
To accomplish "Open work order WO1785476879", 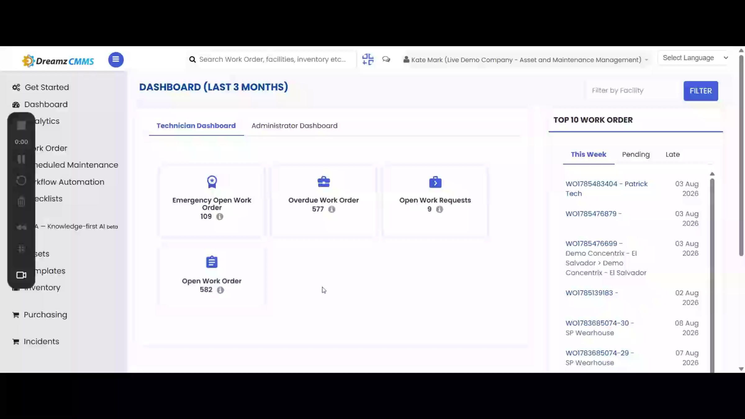I will (x=593, y=214).
